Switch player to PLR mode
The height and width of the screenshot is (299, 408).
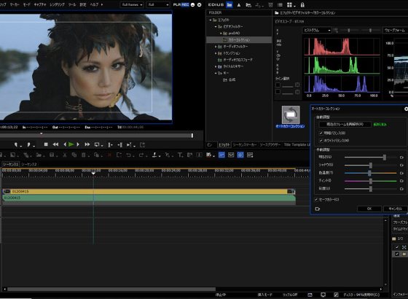(177, 4)
